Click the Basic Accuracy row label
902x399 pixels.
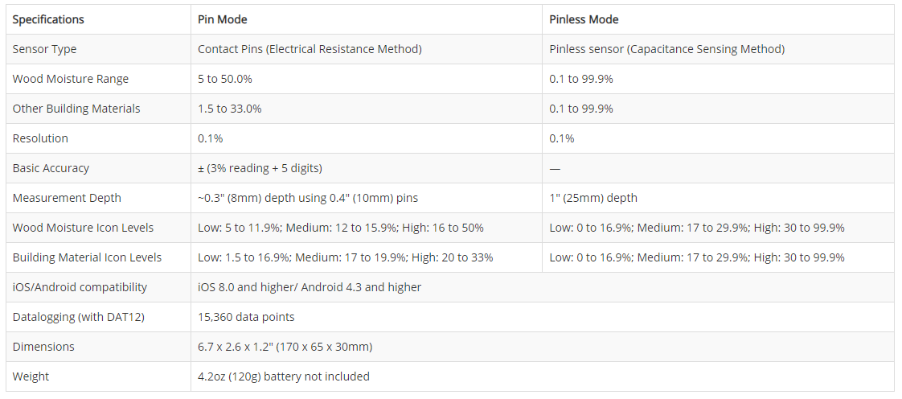(51, 169)
